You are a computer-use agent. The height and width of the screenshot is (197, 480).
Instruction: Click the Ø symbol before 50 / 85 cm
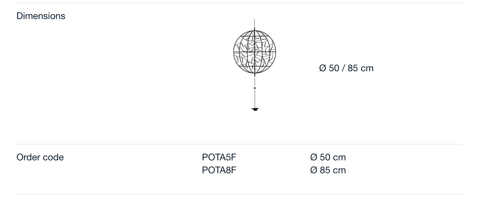click(x=322, y=68)
